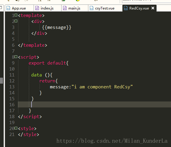Click the closing </style> tag
The height and width of the screenshot is (147, 171).
[29, 134]
